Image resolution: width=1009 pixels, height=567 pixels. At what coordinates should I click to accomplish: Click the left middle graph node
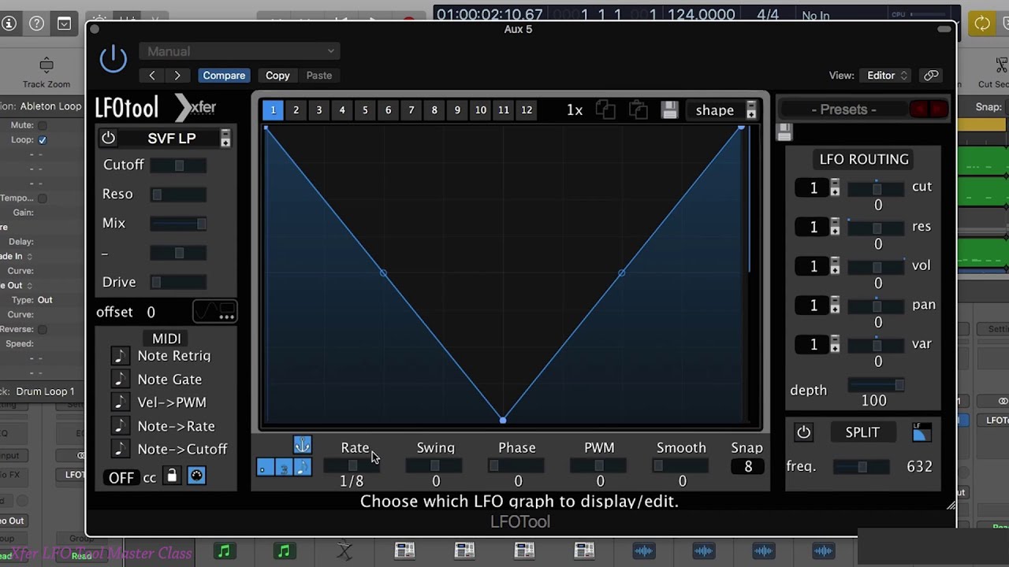(x=383, y=273)
